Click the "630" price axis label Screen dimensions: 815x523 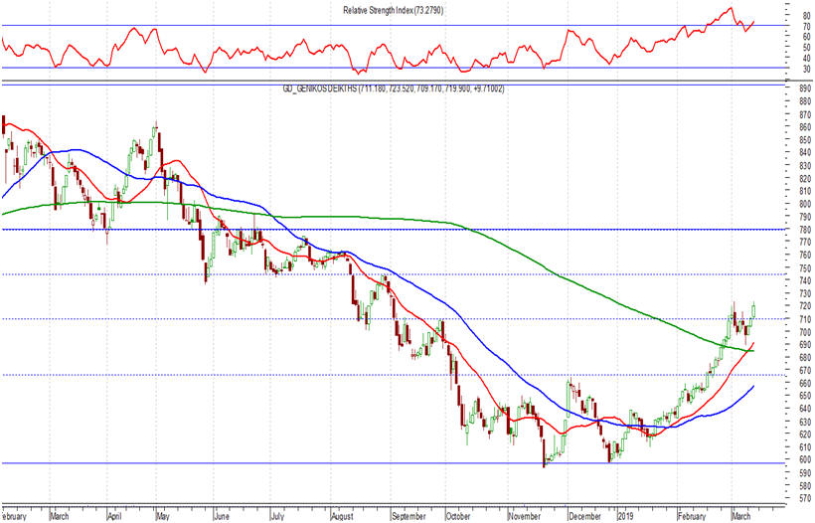805,422
